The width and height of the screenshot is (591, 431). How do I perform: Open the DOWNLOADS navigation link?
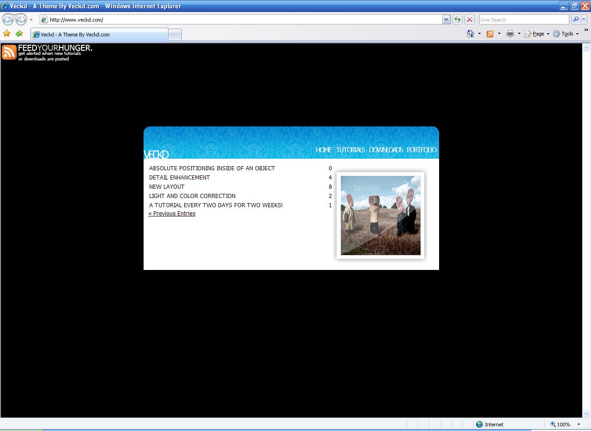pyautogui.click(x=386, y=150)
